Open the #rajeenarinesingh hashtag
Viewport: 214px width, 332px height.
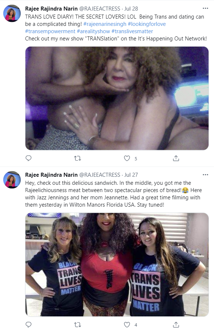click(x=105, y=24)
